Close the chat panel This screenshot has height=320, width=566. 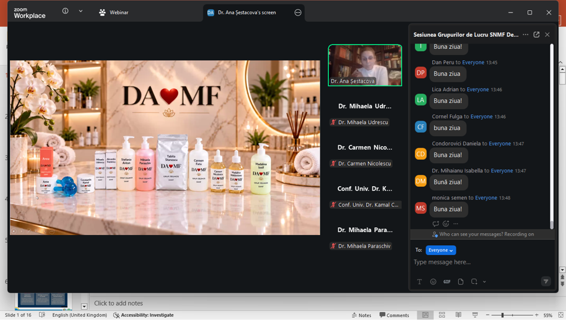[x=547, y=35]
